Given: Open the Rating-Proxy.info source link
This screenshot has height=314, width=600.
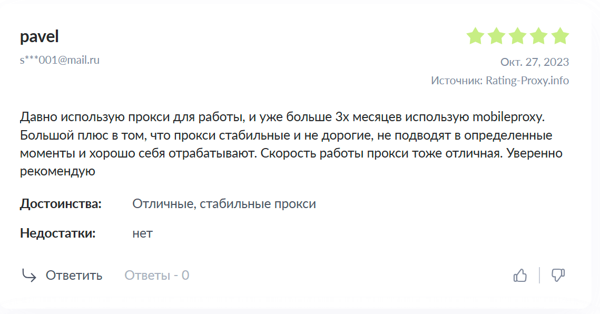Looking at the screenshot, I should click(527, 81).
